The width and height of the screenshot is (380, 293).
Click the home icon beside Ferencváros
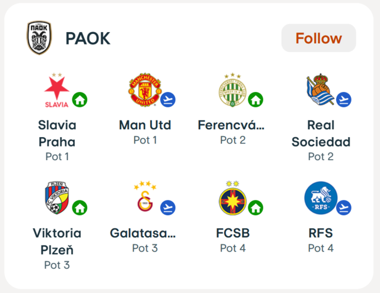click(x=256, y=100)
